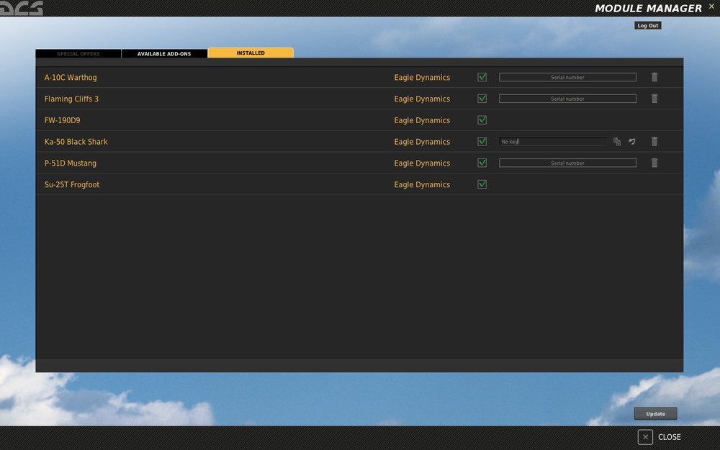Click Eagle Dynamics in A-10C Warthog row
Viewport: 720px width, 450px height.
pos(422,78)
